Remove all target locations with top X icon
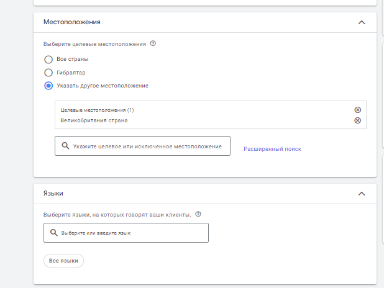The height and width of the screenshot is (288, 384). click(357, 110)
